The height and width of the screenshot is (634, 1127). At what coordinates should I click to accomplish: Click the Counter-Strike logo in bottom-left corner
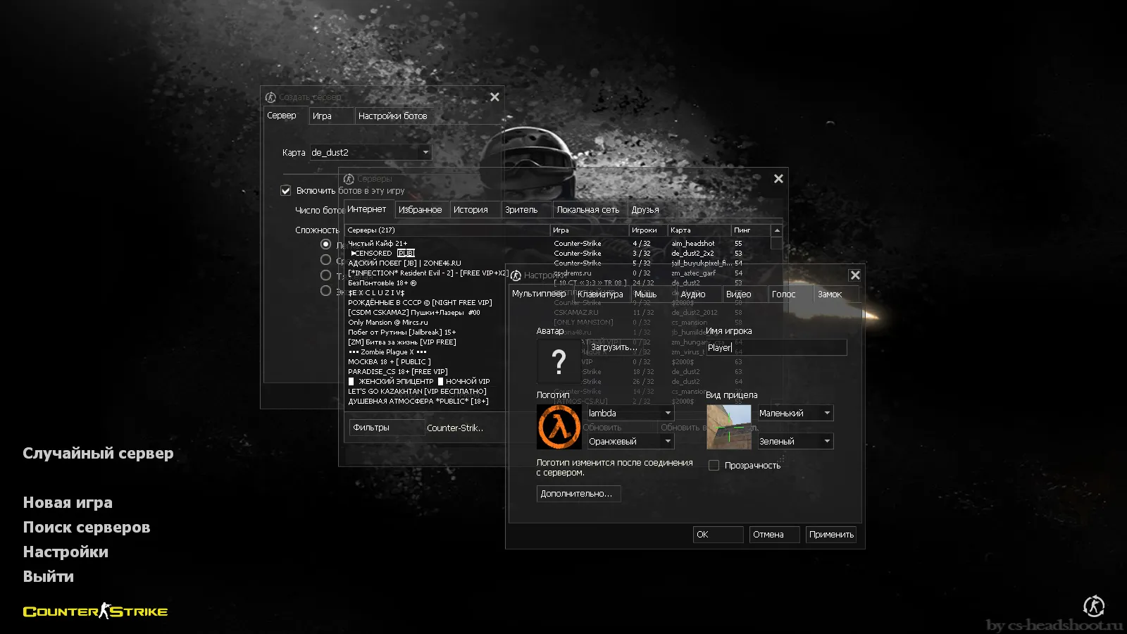coord(95,611)
